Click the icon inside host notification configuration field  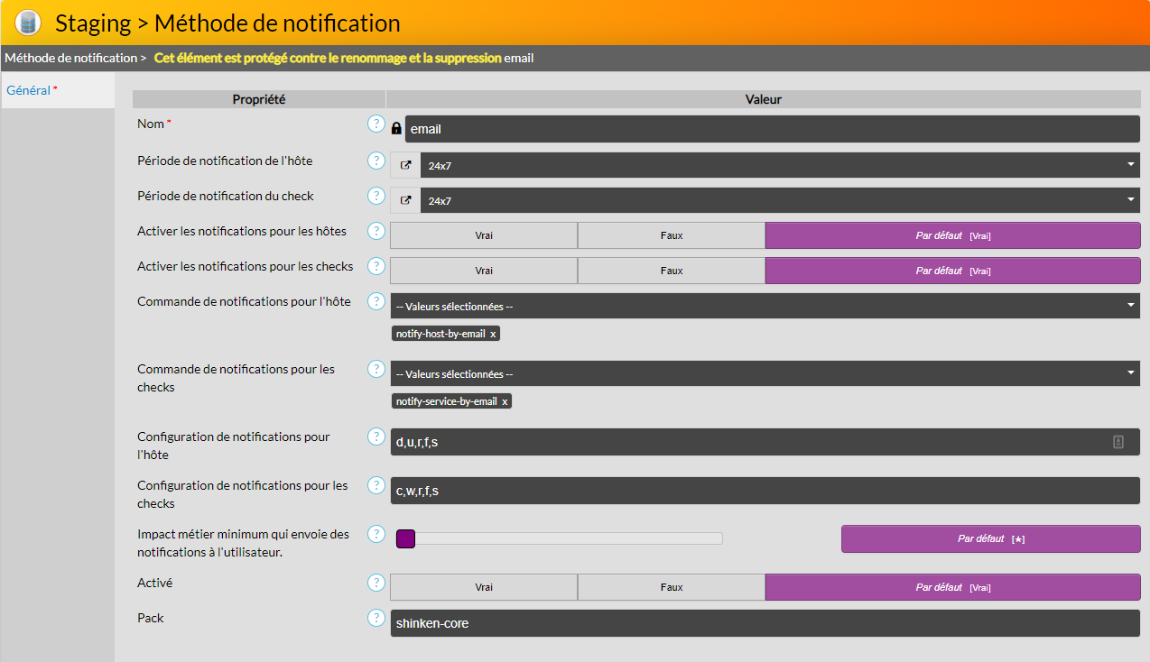[1118, 442]
